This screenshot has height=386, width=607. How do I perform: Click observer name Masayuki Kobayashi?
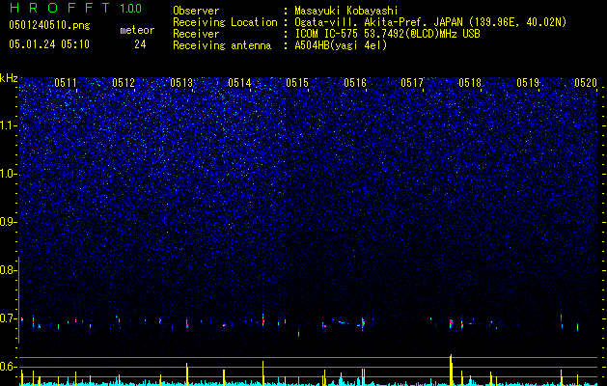[346, 11]
